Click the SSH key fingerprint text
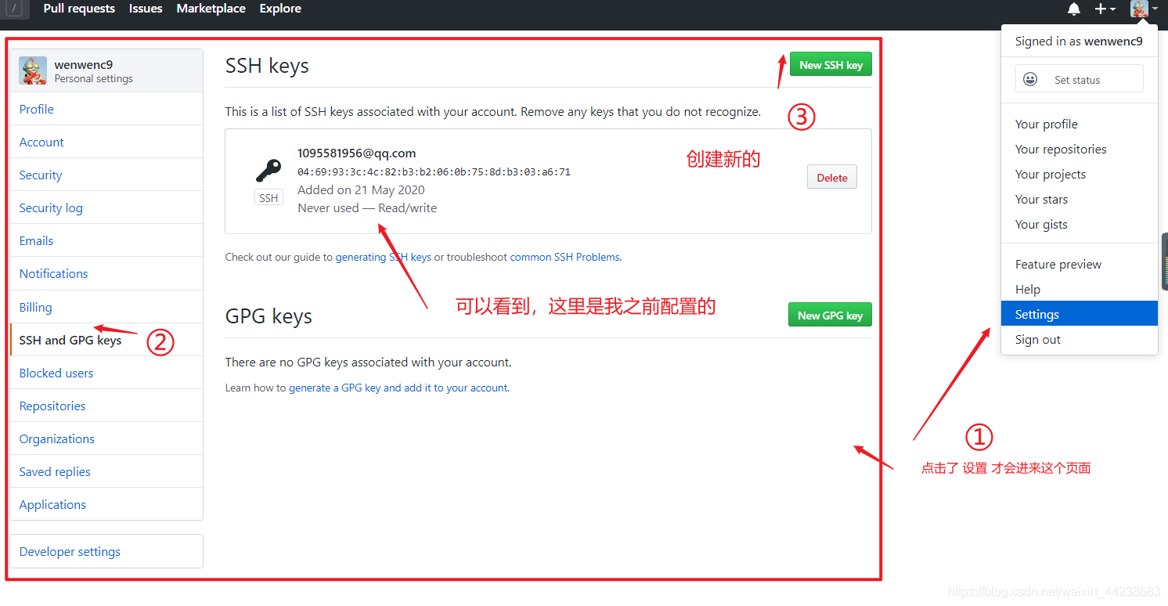The image size is (1168, 606). [x=434, y=171]
